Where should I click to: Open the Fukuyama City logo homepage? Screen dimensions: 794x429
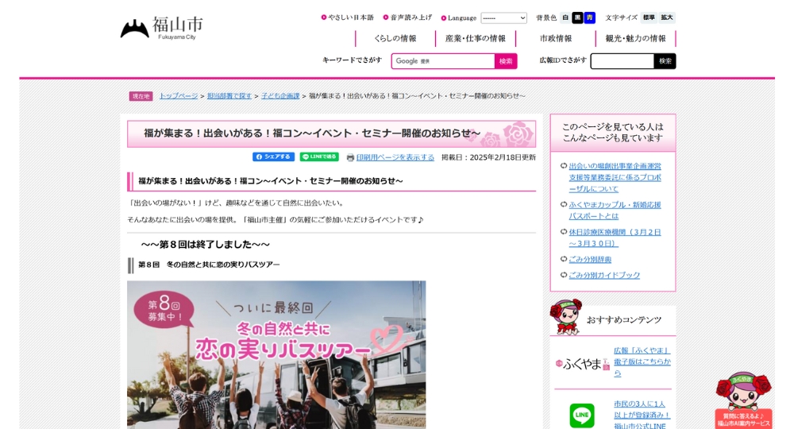pyautogui.click(x=161, y=29)
